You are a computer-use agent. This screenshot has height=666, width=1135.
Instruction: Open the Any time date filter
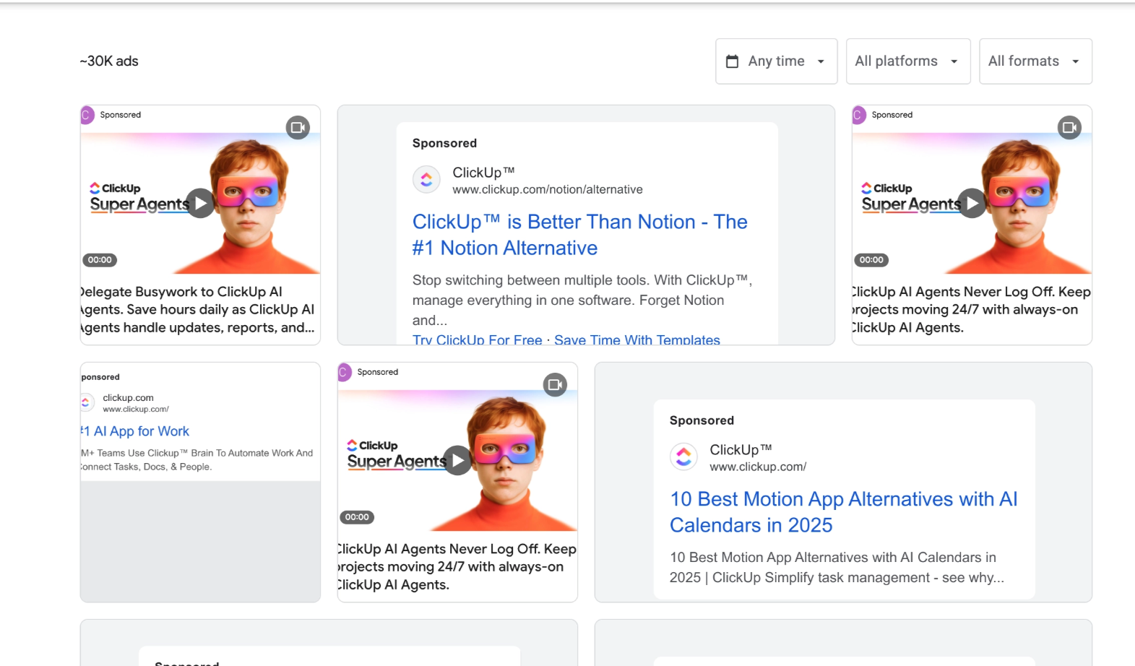776,61
